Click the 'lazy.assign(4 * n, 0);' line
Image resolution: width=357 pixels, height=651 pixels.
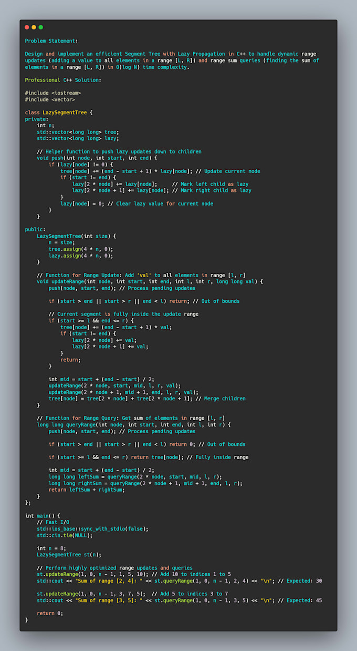pos(81,256)
